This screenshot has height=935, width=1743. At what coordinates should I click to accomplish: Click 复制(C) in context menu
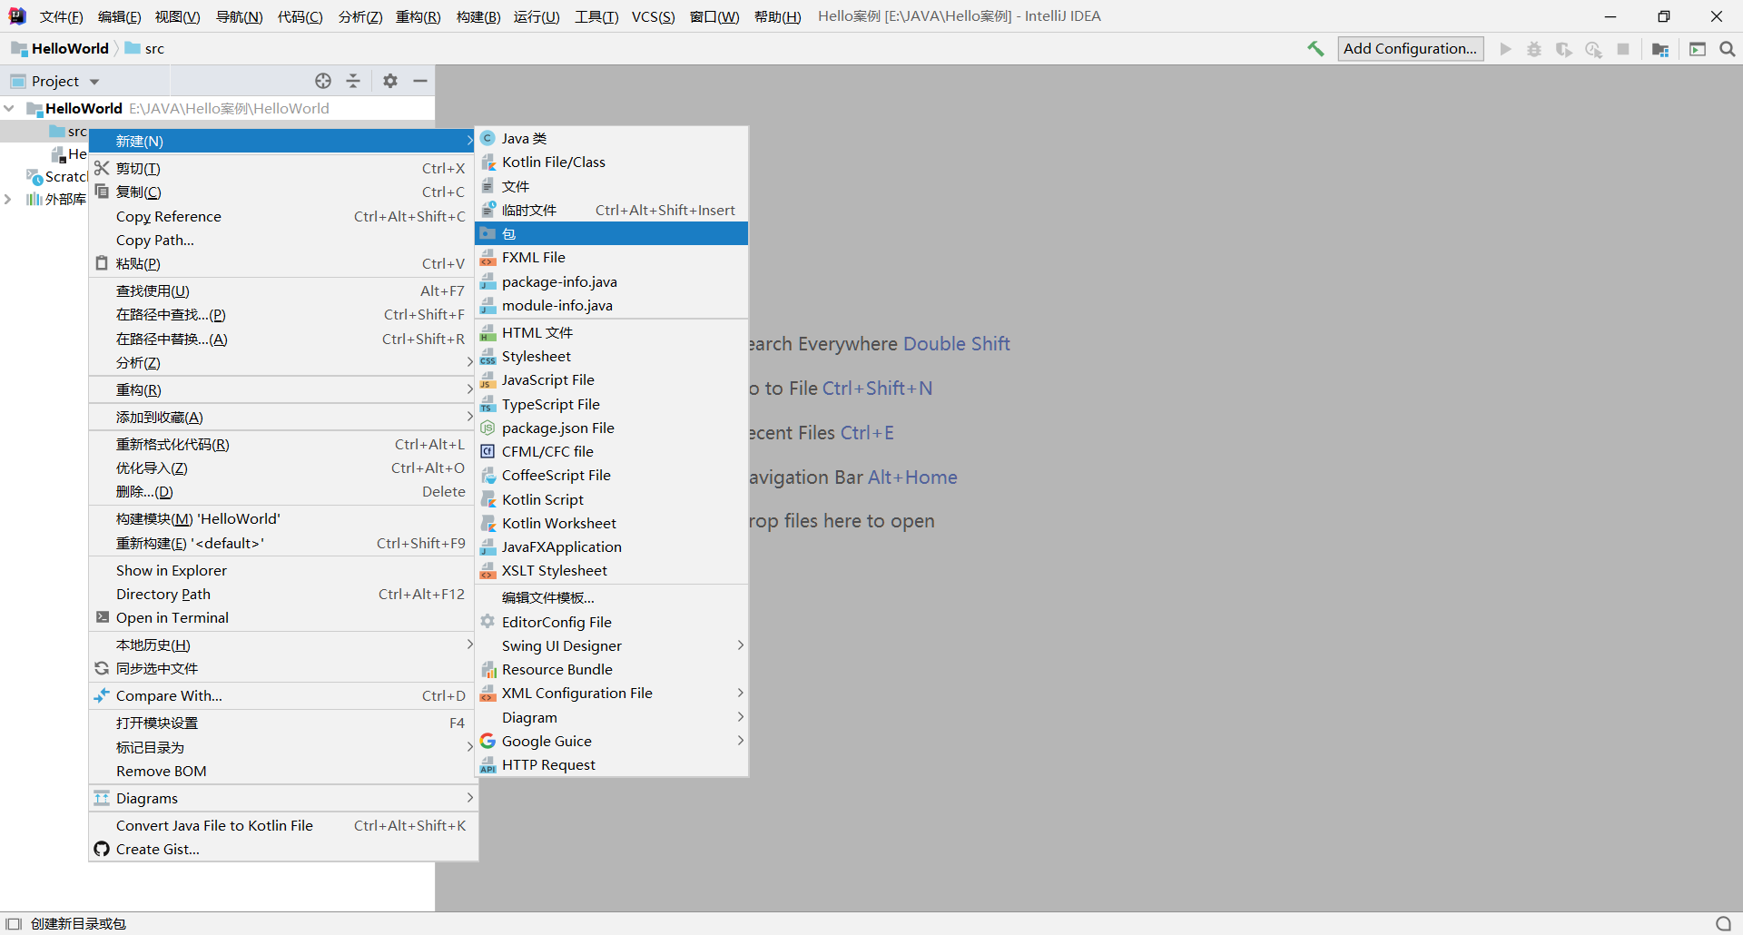click(x=283, y=192)
